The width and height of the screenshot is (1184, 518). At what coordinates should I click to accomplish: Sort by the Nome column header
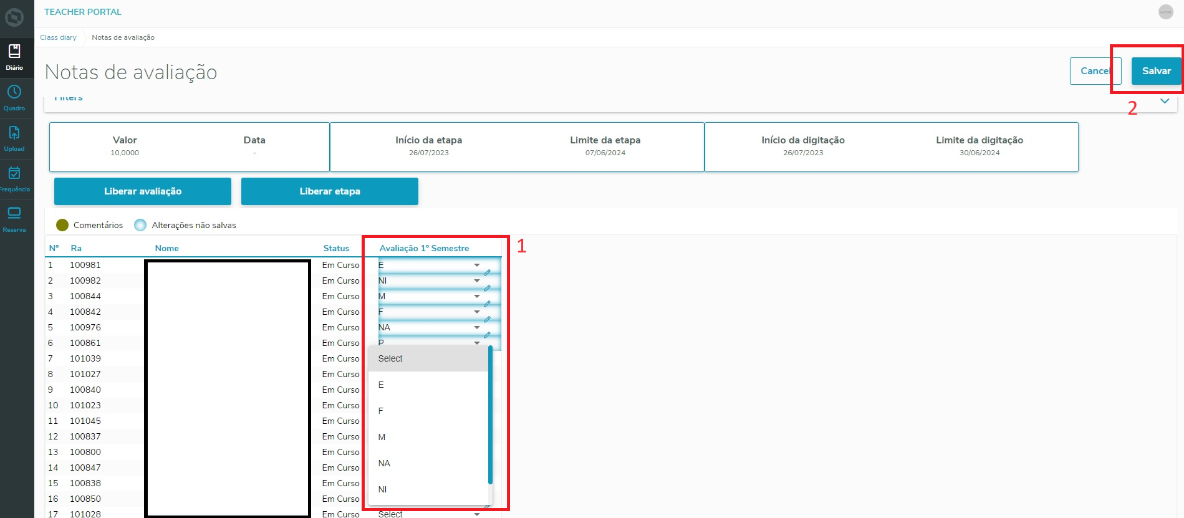167,248
